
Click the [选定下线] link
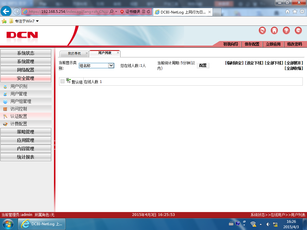pos(254,63)
